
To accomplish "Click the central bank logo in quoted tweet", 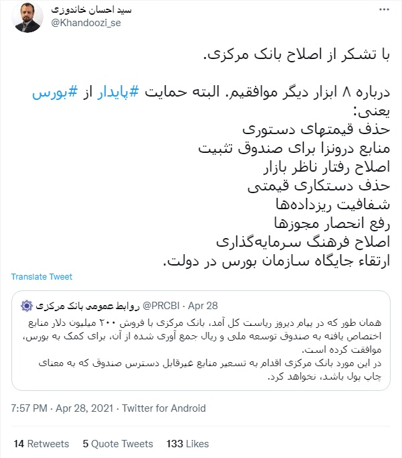I will 27,306.
